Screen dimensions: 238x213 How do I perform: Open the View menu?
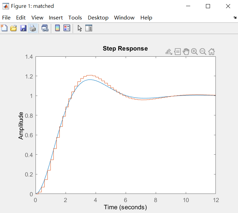coord(37,18)
